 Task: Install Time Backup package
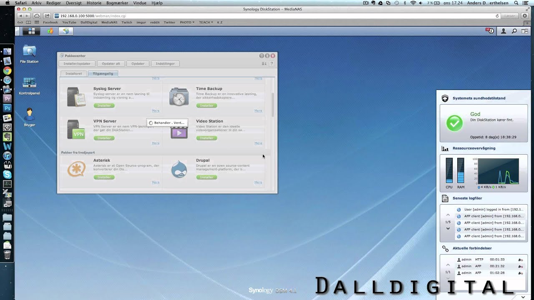[x=207, y=106]
